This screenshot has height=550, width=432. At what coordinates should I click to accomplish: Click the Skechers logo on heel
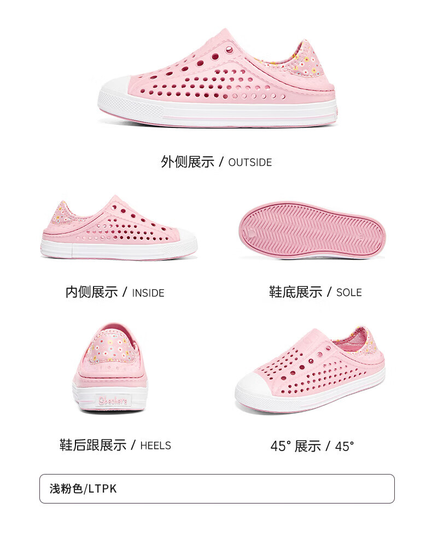[x=113, y=400]
